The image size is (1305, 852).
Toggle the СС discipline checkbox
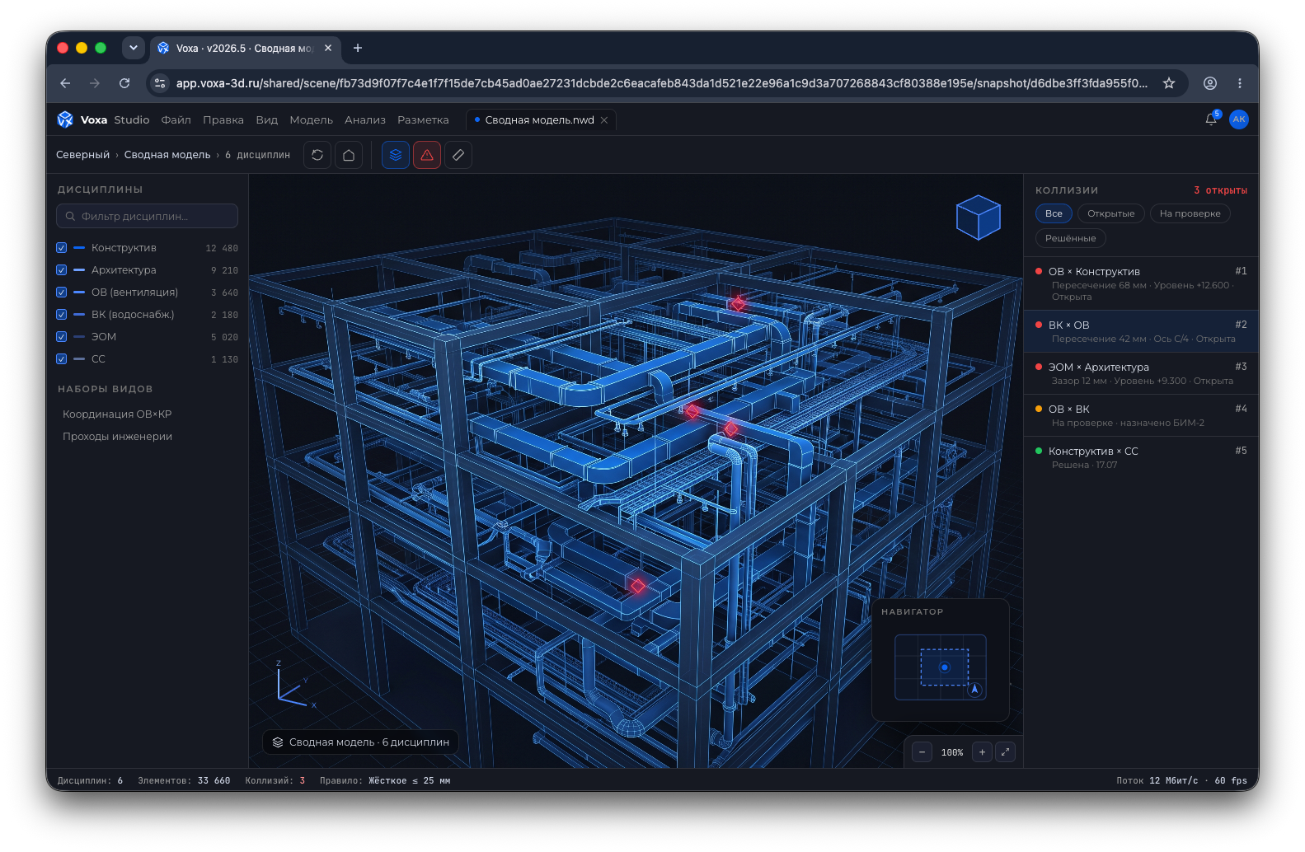62,359
